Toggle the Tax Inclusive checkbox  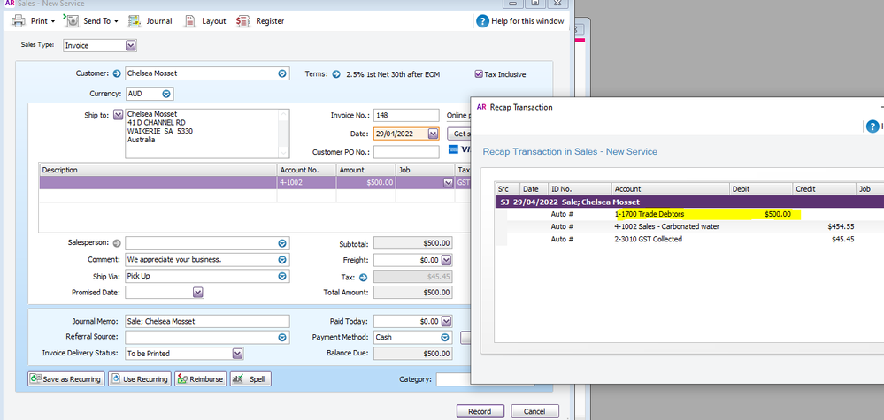[x=480, y=74]
